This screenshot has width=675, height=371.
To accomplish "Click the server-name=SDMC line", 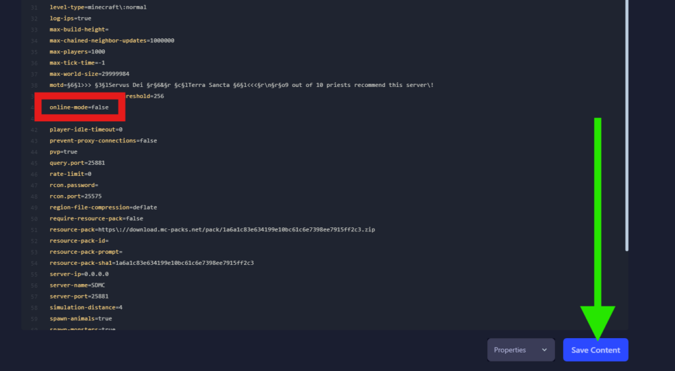I will click(x=76, y=285).
